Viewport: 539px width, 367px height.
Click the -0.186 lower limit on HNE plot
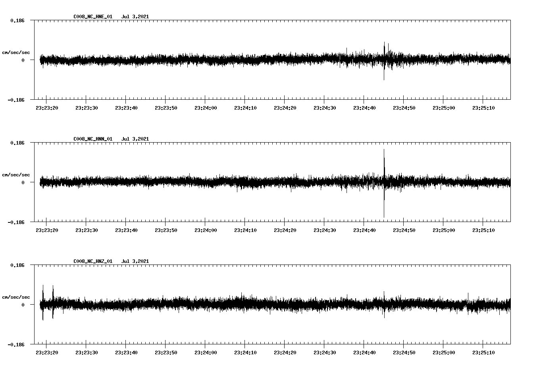[x=16, y=100]
